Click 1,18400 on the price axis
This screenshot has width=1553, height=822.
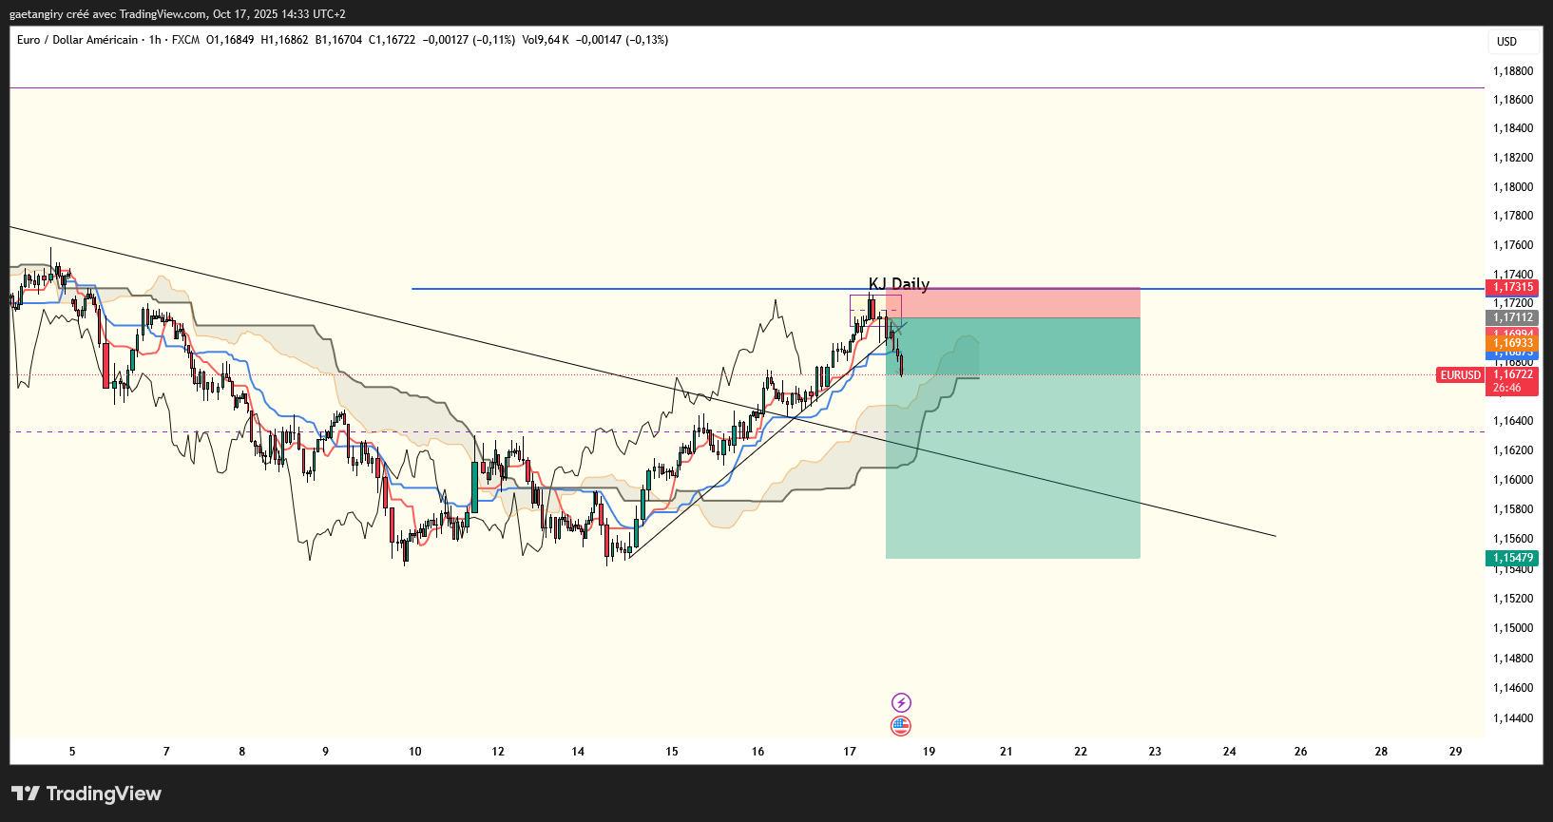coord(1513,128)
